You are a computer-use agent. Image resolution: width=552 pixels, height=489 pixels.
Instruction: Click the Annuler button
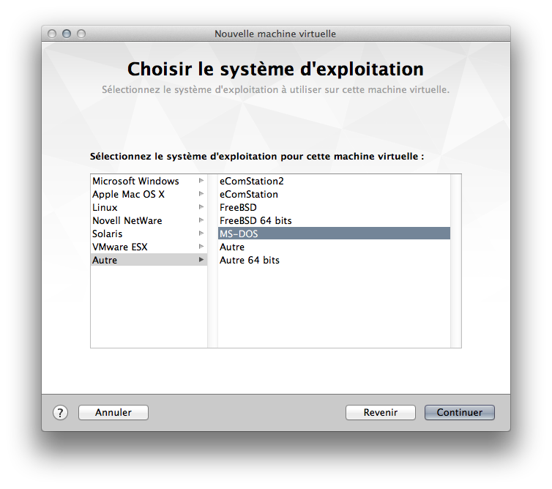pos(113,413)
